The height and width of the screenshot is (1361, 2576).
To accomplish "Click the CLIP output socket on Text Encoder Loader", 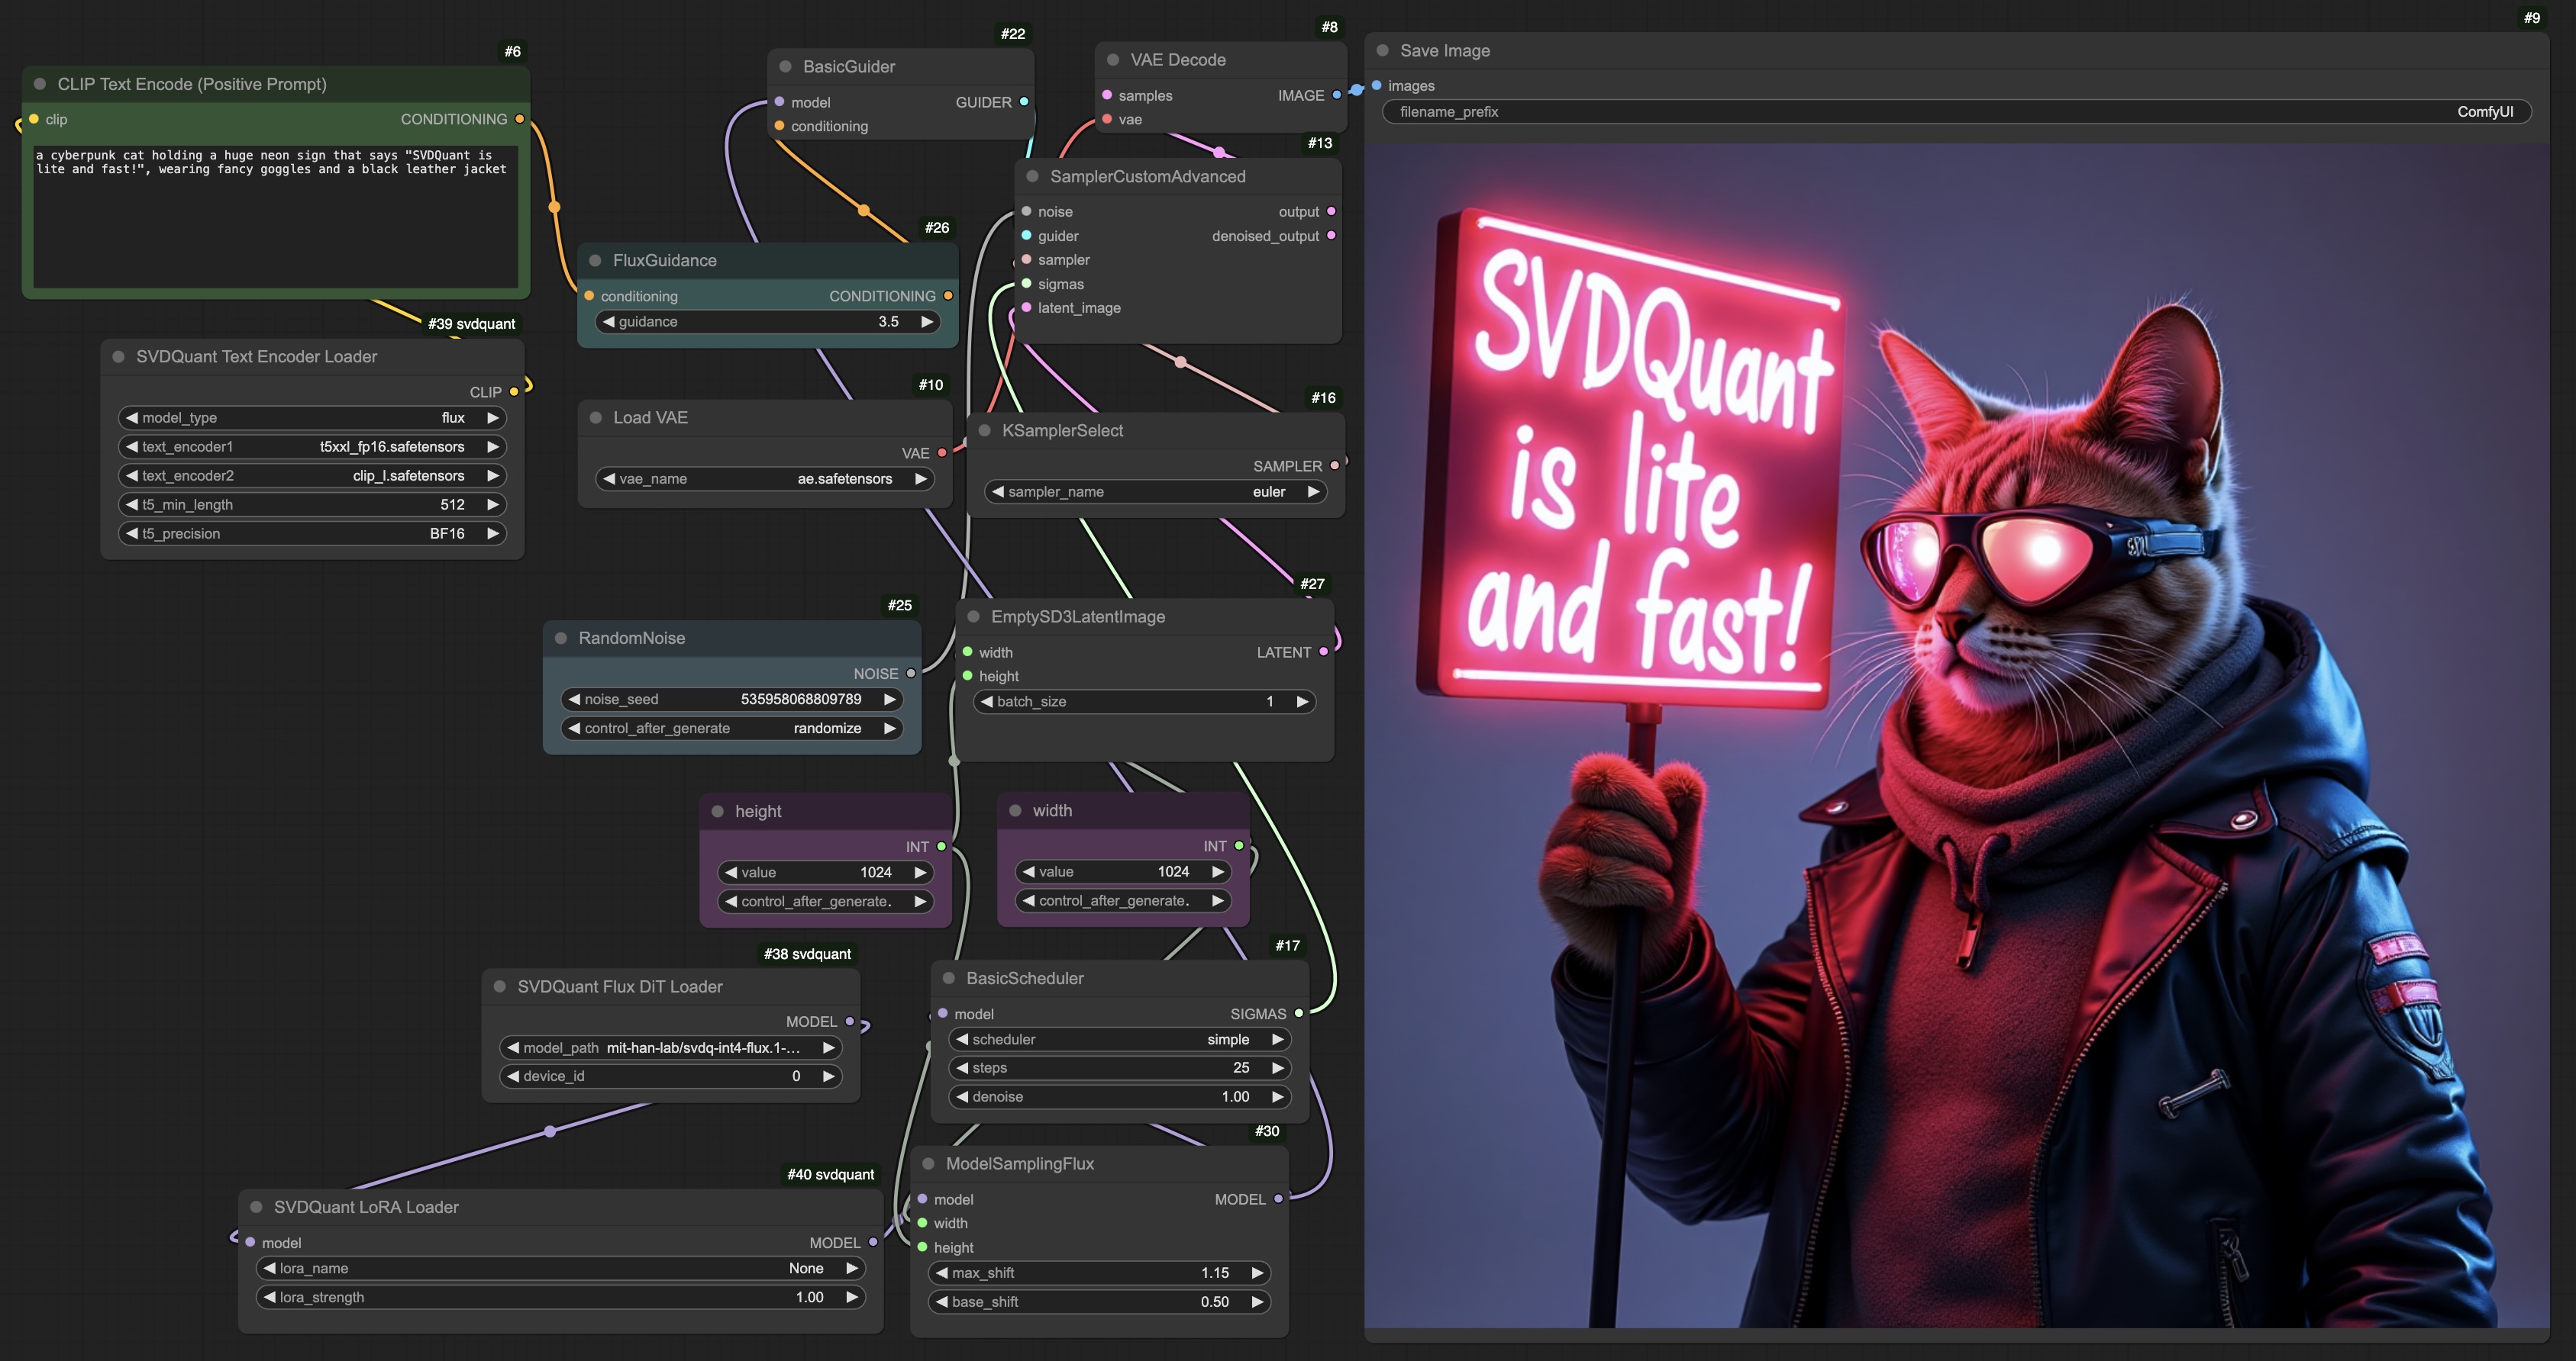I will 514,391.
